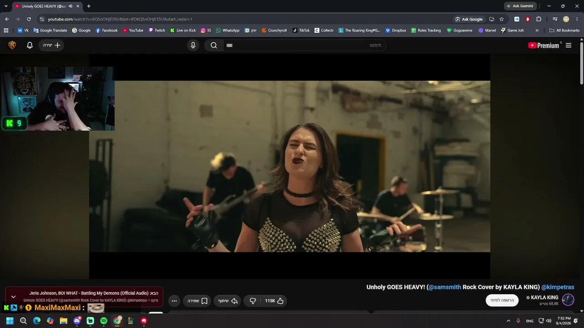Reload the page in Chrome

click(29, 19)
